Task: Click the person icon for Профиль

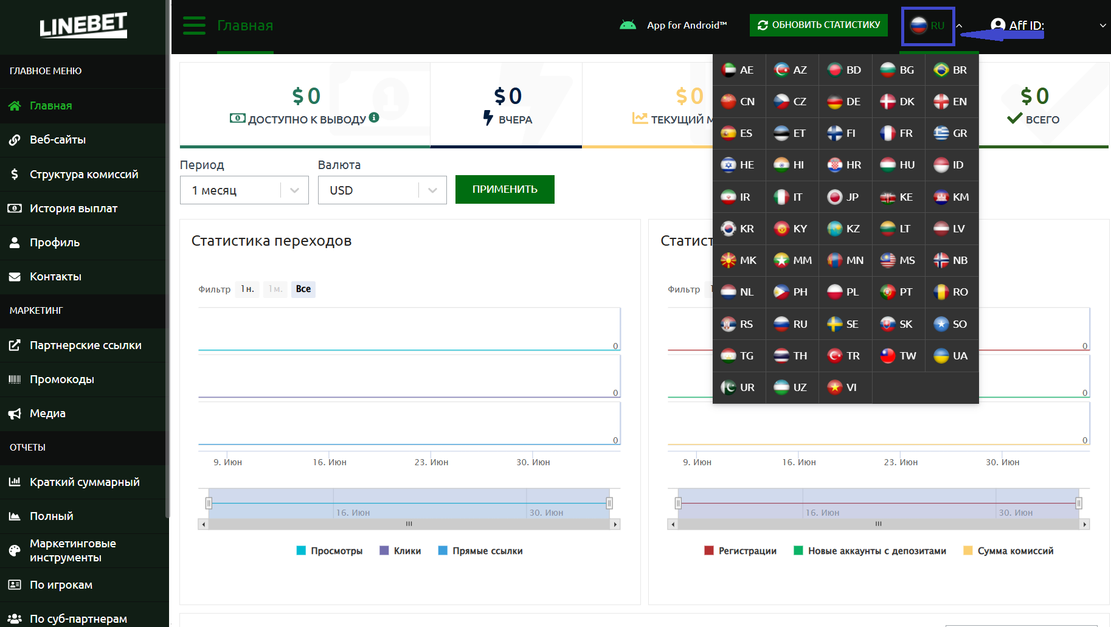Action: point(15,243)
